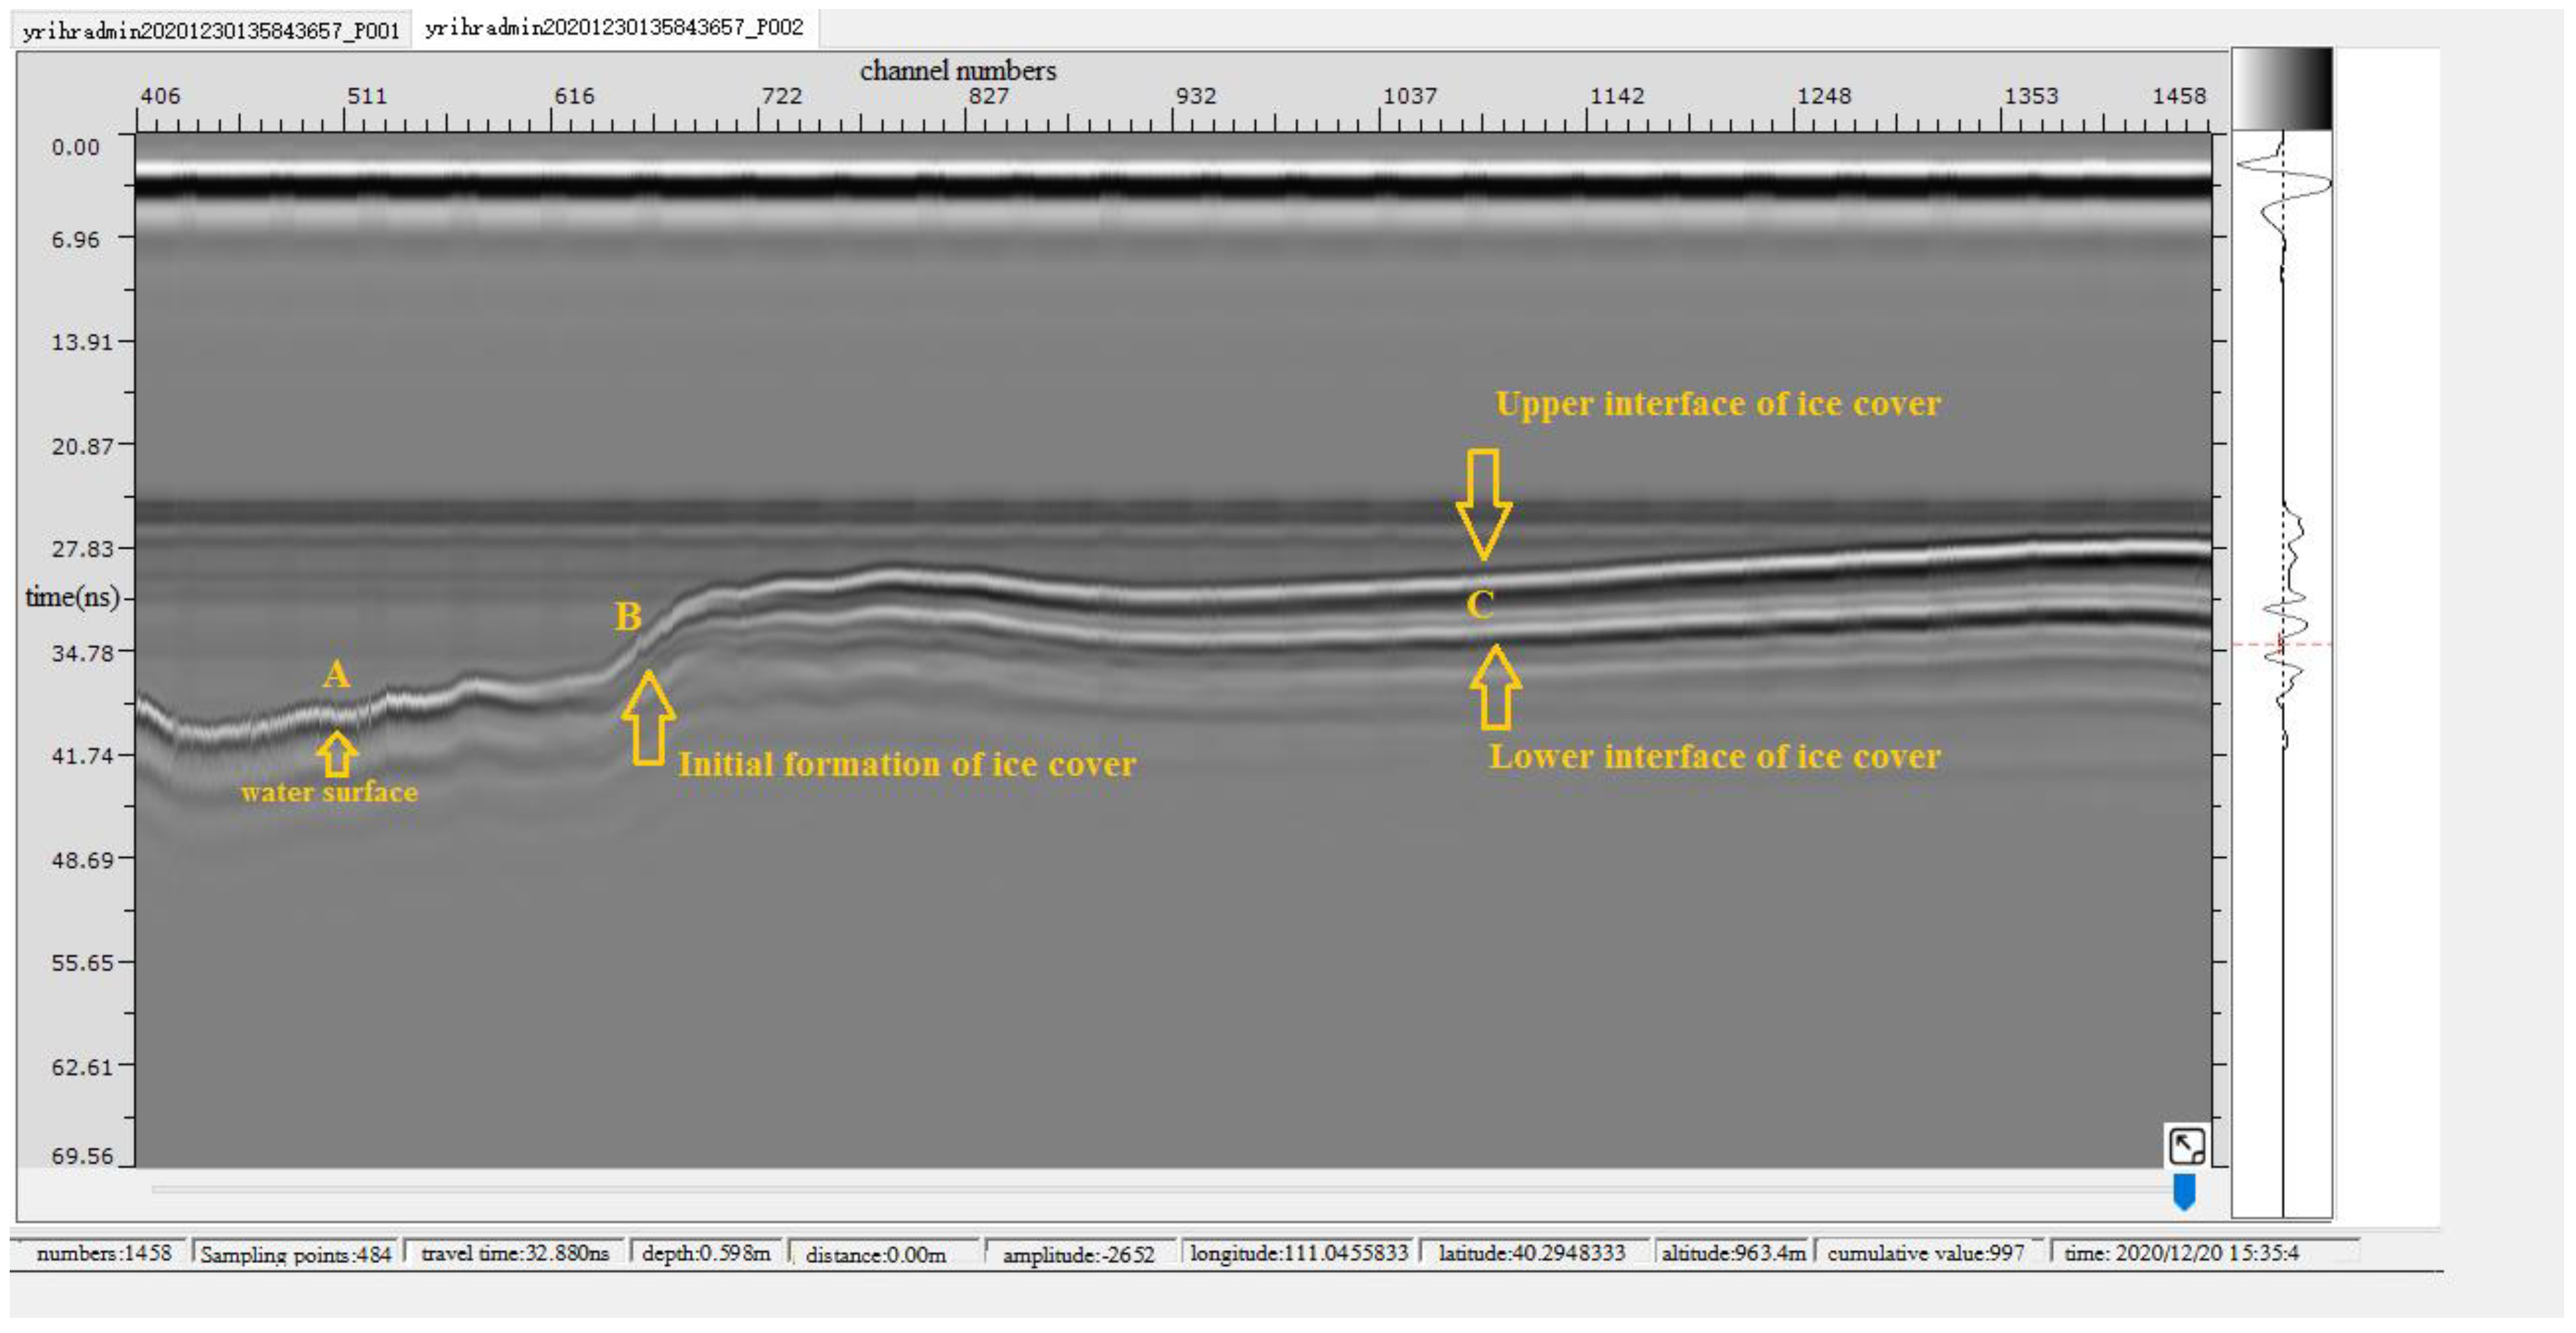
Task: Switch to tab yrihradmin20201230135843657_P002
Action: [613, 27]
